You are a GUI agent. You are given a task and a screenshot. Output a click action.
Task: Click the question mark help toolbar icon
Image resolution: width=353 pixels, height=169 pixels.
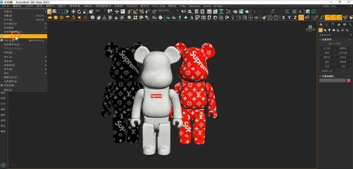[x=276, y=17]
